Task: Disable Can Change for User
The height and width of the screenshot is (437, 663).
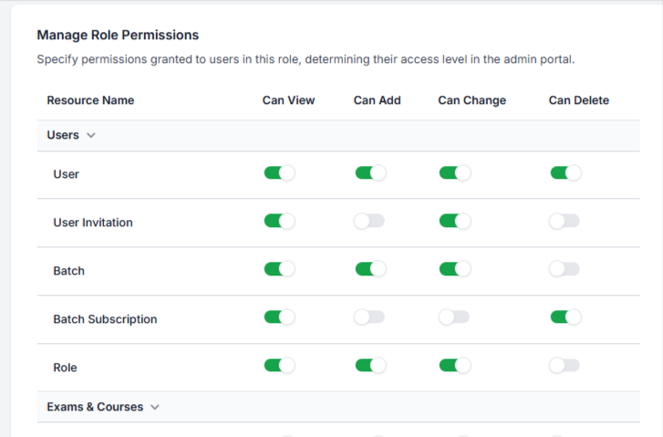Action: 454,173
